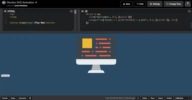This screenshot has height=100, width=192.
Task: Fork this pen
Action: 140,4
